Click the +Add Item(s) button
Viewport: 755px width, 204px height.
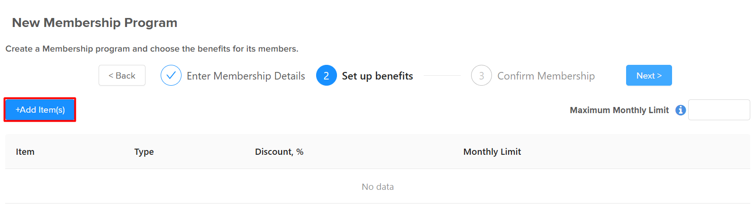click(40, 110)
